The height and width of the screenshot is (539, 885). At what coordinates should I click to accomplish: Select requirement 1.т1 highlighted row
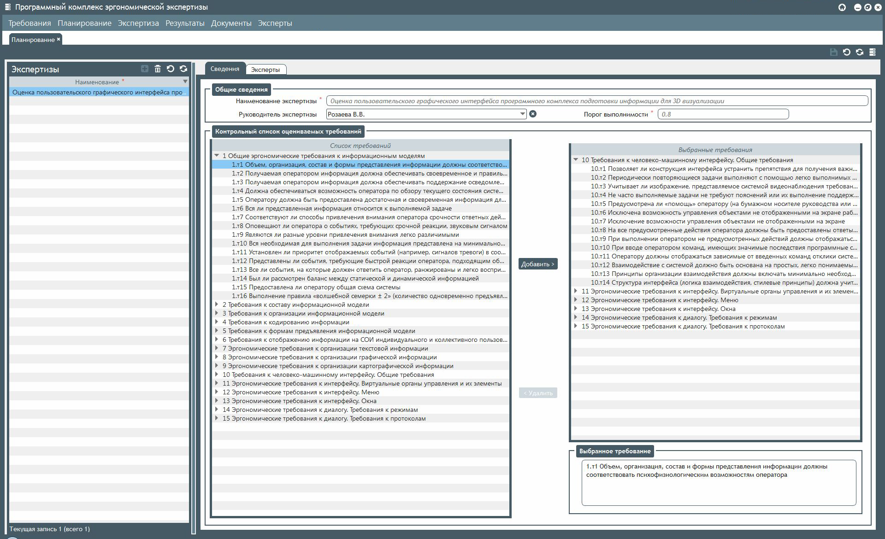tap(361, 164)
